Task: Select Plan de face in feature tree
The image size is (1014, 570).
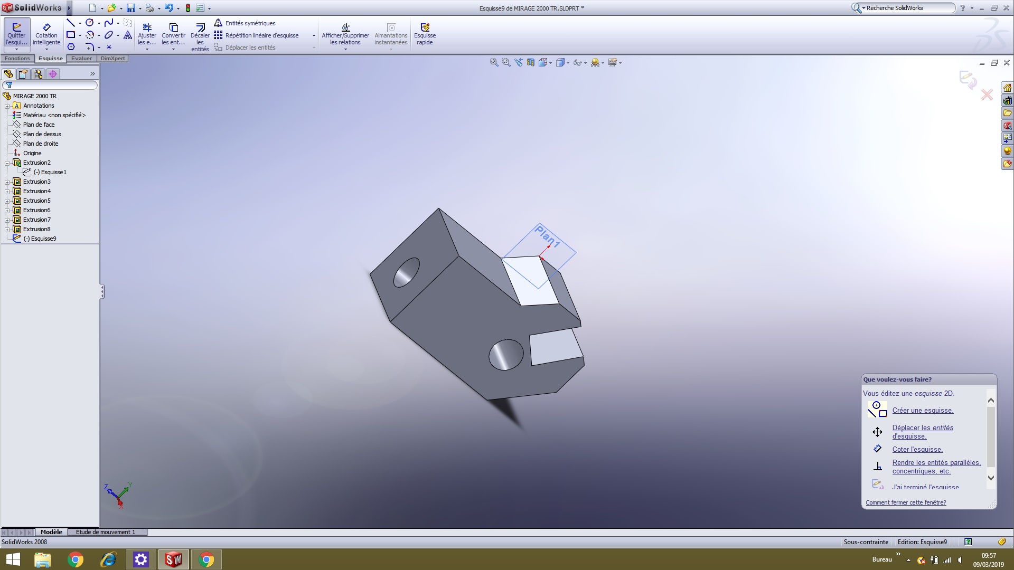Action: pyautogui.click(x=39, y=125)
